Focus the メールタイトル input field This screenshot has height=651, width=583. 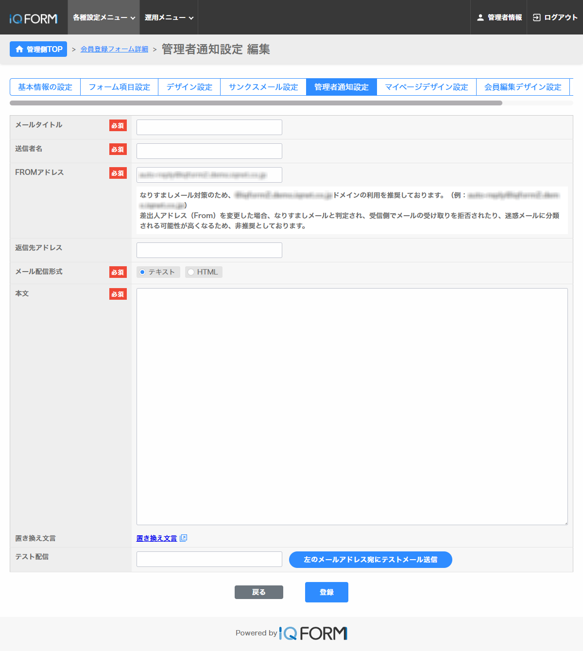point(209,127)
